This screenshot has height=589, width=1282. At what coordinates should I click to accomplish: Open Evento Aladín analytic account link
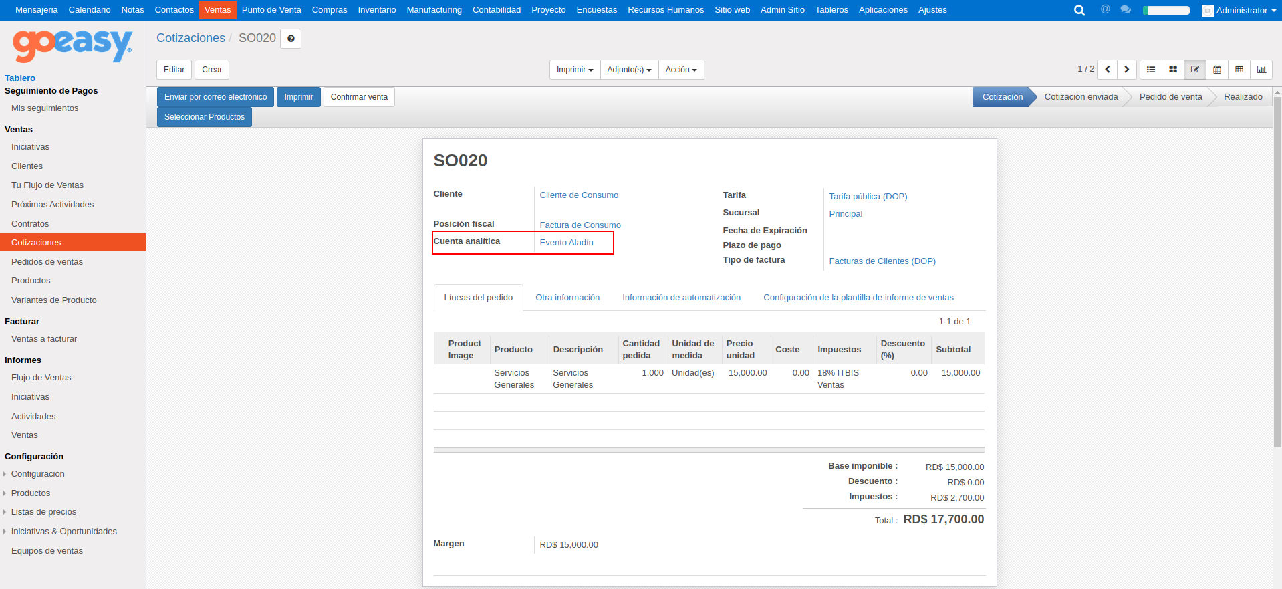click(567, 243)
